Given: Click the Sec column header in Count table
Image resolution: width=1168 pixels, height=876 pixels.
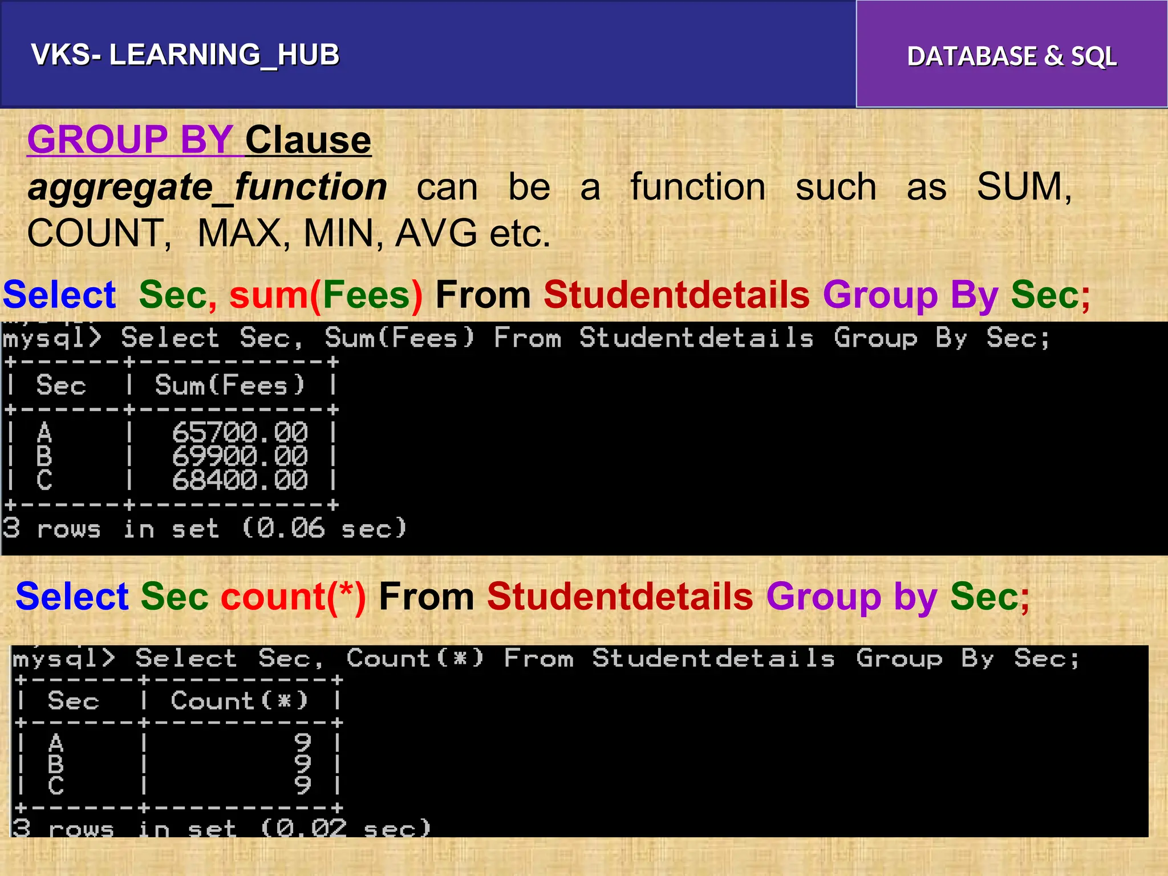Looking at the screenshot, I should coord(74,701).
